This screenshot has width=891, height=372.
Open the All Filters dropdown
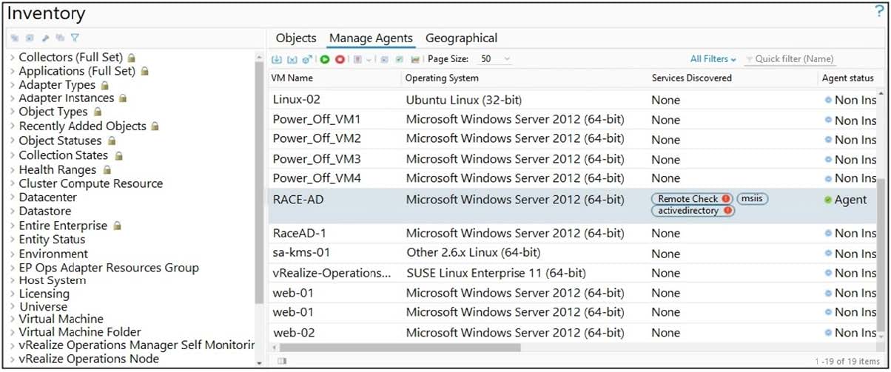(x=713, y=59)
